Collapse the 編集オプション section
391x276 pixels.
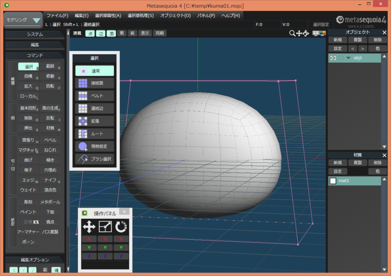pyautogui.click(x=35, y=260)
